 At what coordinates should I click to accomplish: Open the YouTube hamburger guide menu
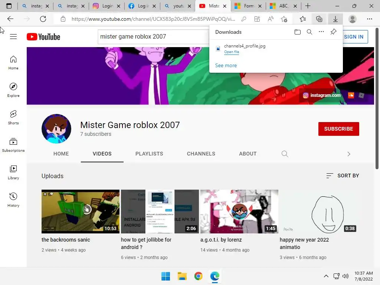[13, 37]
